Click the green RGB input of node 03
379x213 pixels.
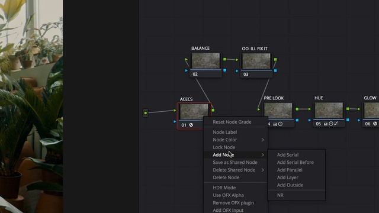[x=237, y=60]
